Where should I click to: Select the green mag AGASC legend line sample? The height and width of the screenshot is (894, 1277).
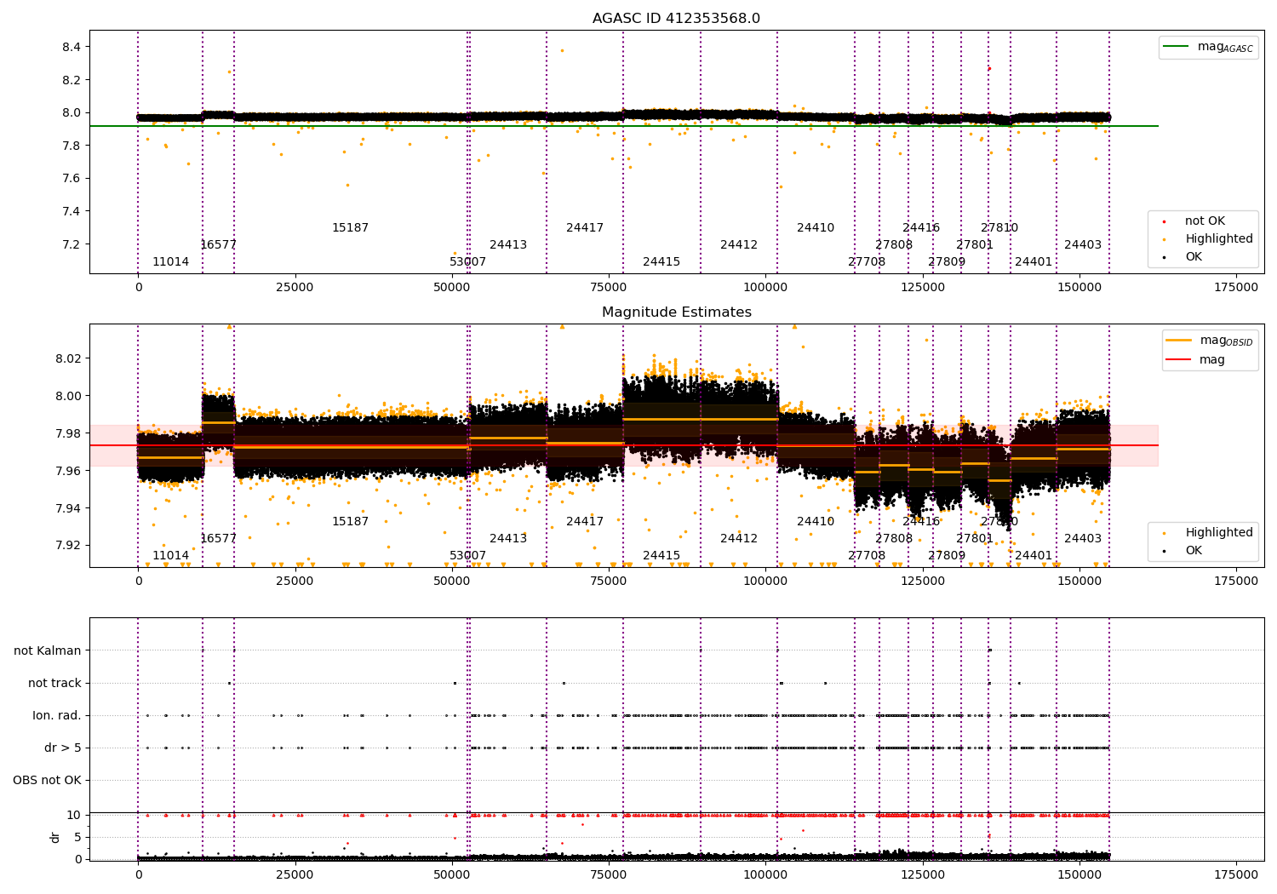click(x=1177, y=47)
